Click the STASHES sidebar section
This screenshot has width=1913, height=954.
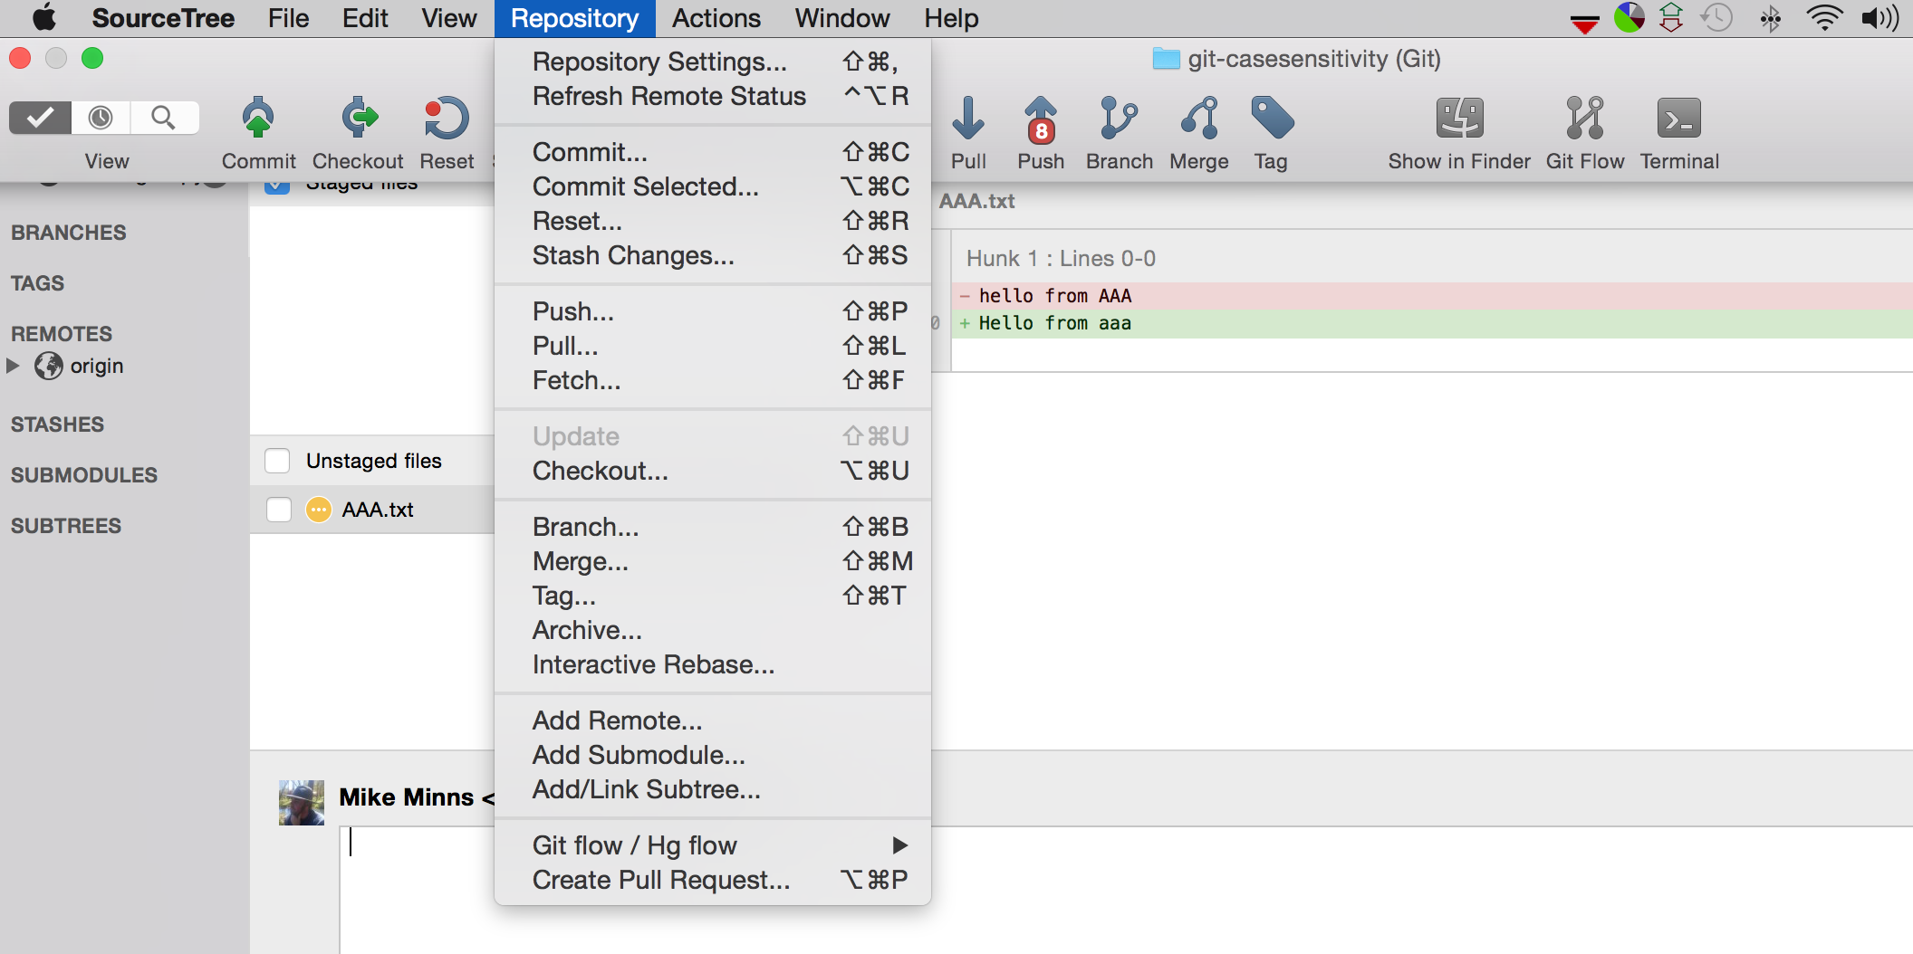pyautogui.click(x=57, y=425)
